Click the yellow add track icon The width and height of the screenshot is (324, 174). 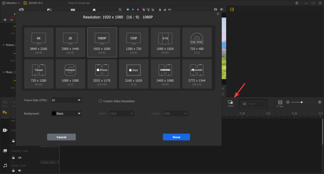[5, 112]
